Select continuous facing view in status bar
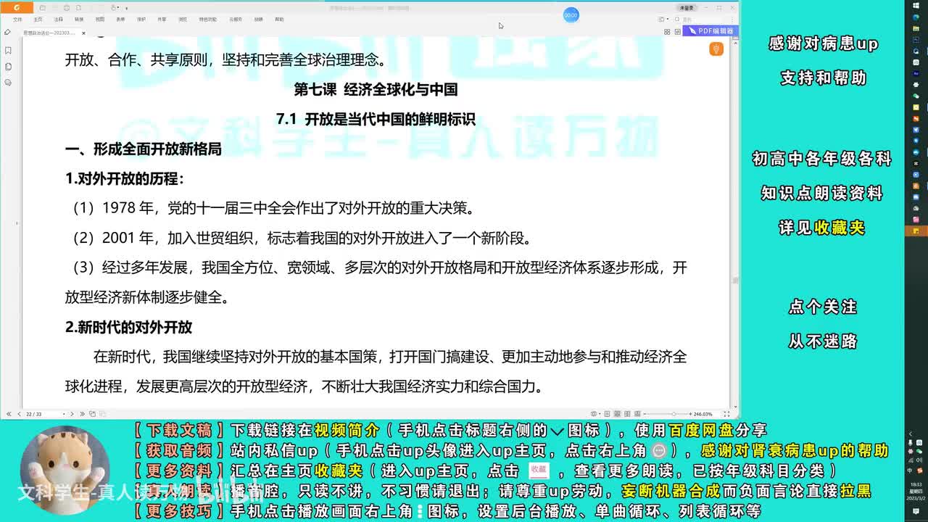The width and height of the screenshot is (928, 522). 637,414
